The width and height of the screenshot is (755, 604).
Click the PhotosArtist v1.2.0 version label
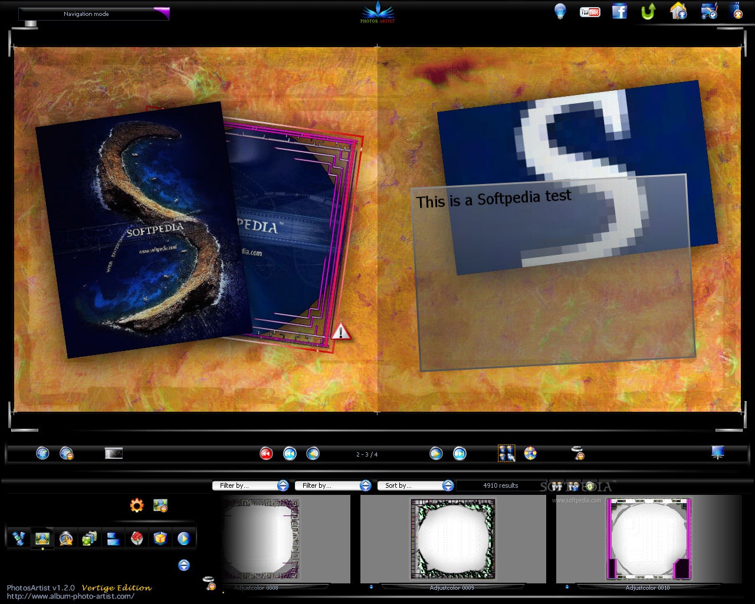(x=41, y=587)
